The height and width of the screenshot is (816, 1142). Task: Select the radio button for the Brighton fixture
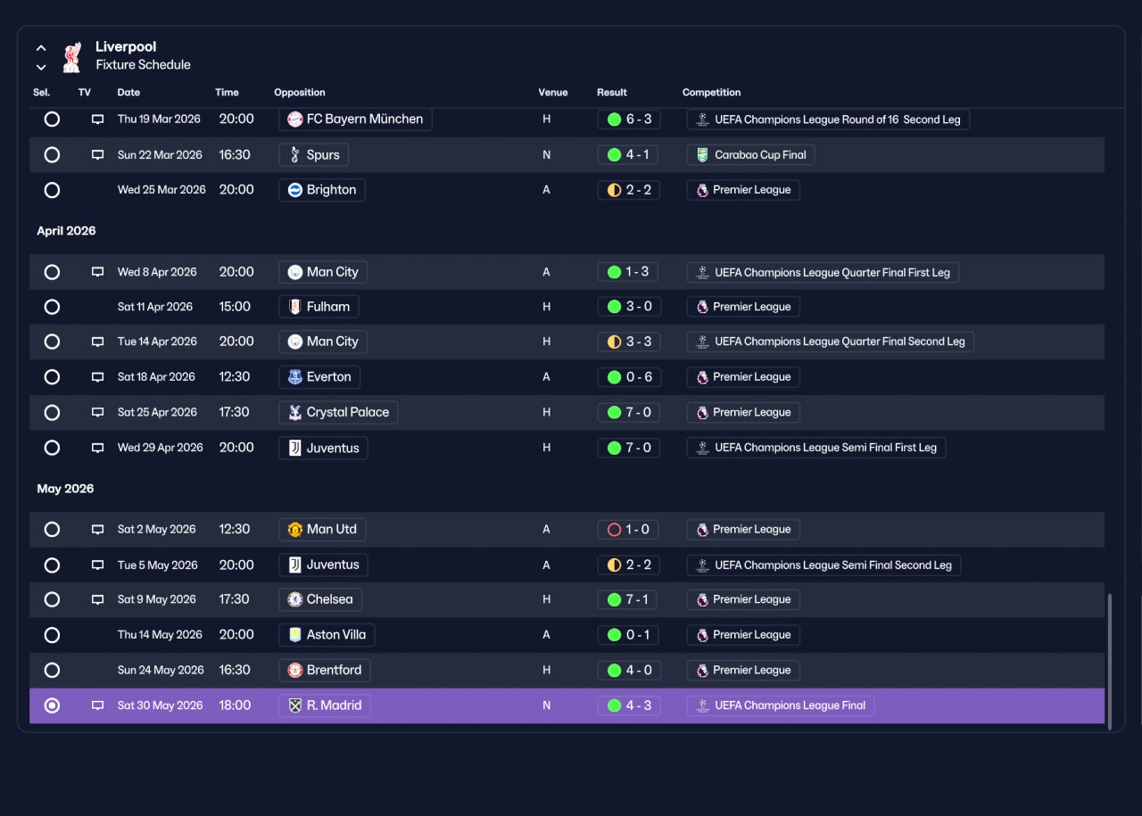click(52, 190)
